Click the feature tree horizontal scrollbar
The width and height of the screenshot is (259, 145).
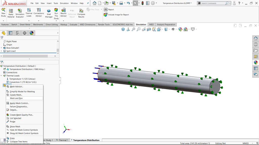25,56
